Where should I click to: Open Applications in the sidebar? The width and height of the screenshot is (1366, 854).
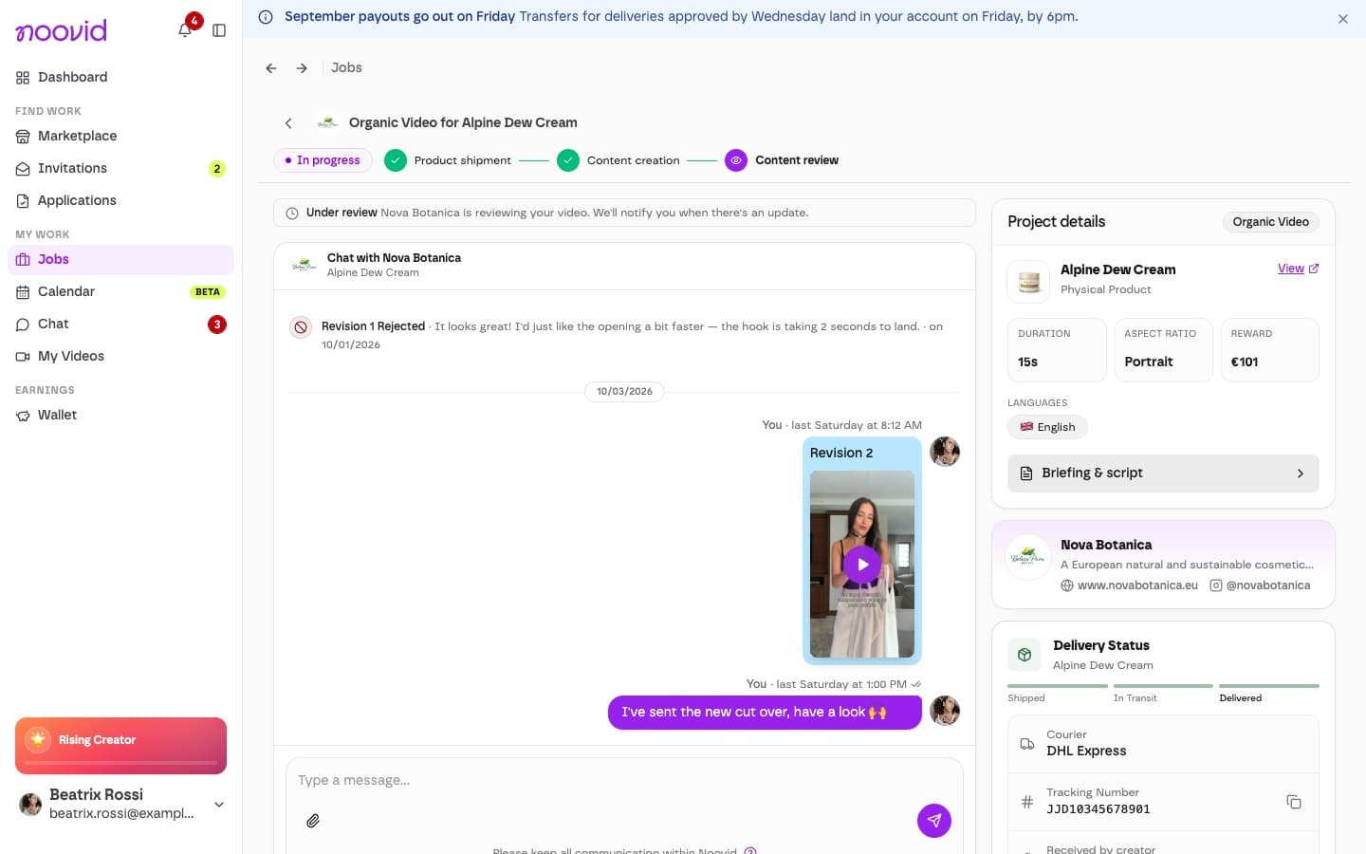click(120, 200)
